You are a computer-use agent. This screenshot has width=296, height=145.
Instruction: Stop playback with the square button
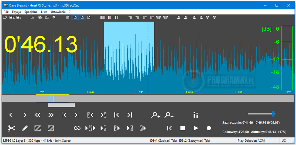(x=182, y=128)
